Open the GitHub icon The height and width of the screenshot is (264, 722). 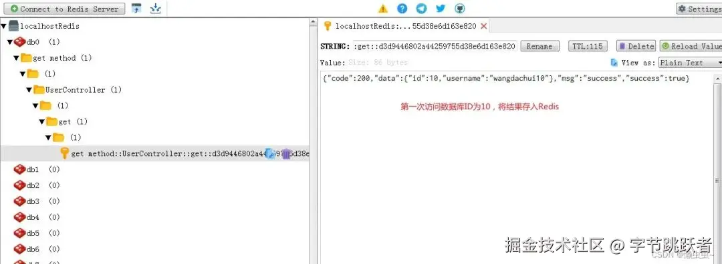click(459, 9)
